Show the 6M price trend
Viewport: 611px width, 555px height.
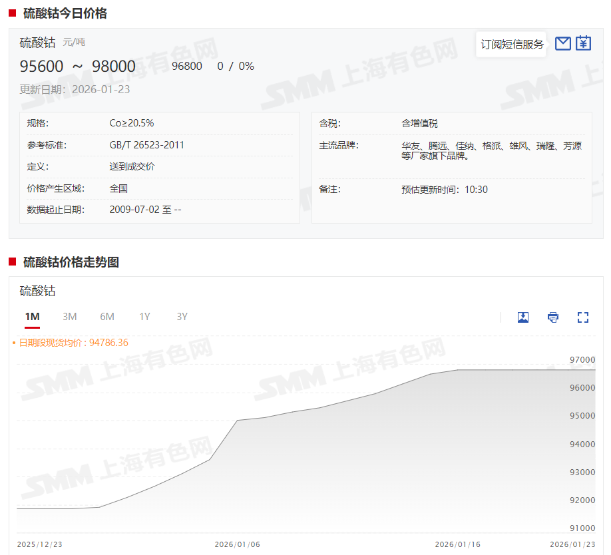click(107, 317)
